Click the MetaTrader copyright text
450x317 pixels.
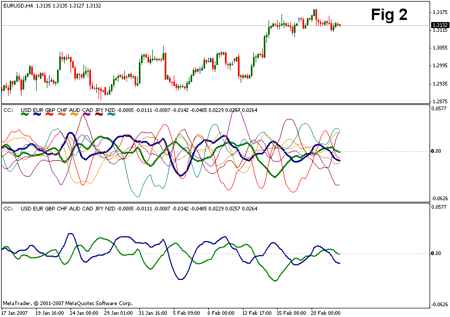coord(68,303)
